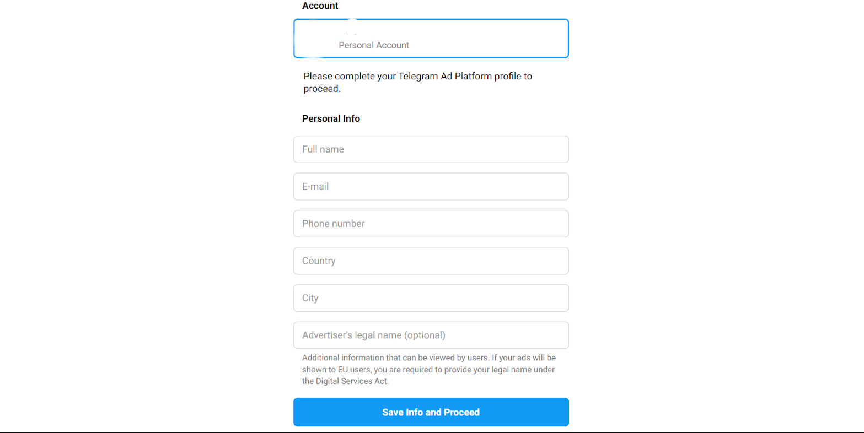This screenshot has height=433, width=864.
Task: Click the Advertiser's legal name field
Action: coord(431,335)
